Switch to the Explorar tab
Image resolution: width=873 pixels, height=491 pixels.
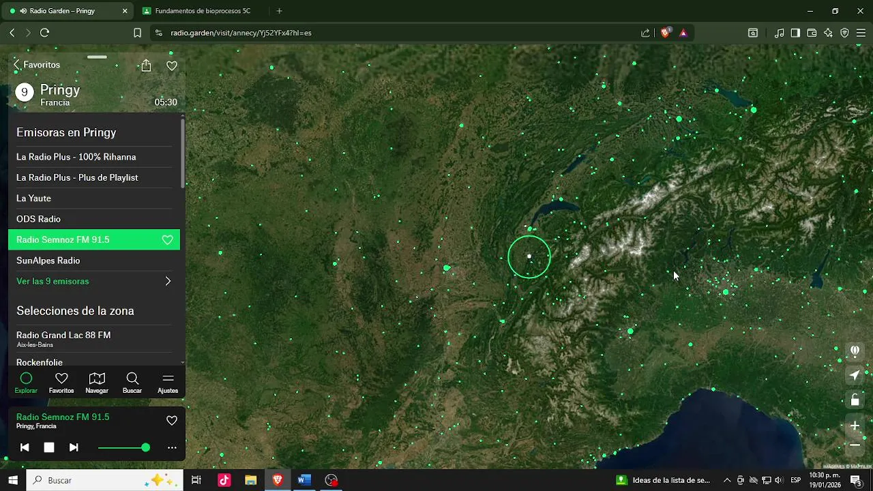tap(26, 383)
